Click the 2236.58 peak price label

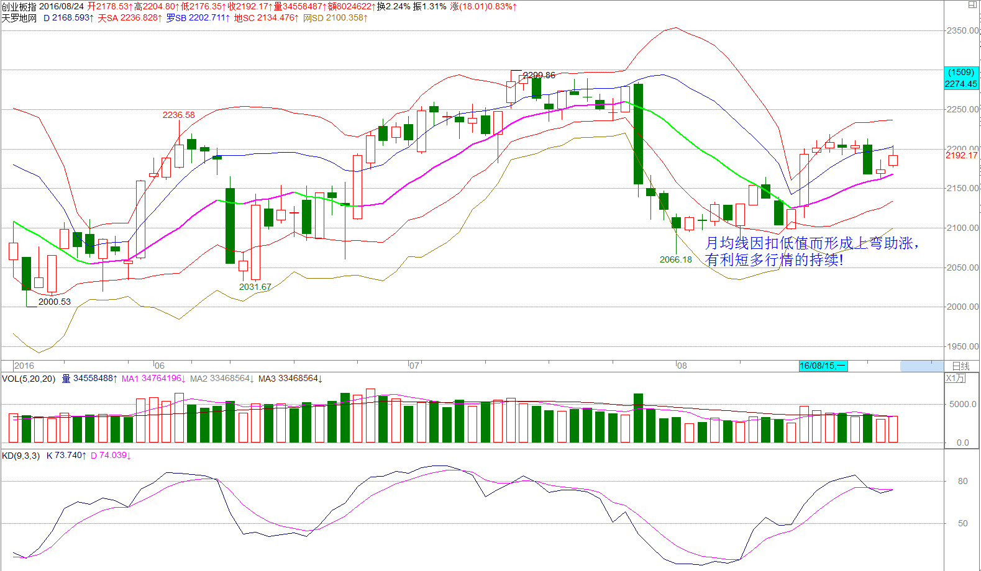(x=179, y=115)
